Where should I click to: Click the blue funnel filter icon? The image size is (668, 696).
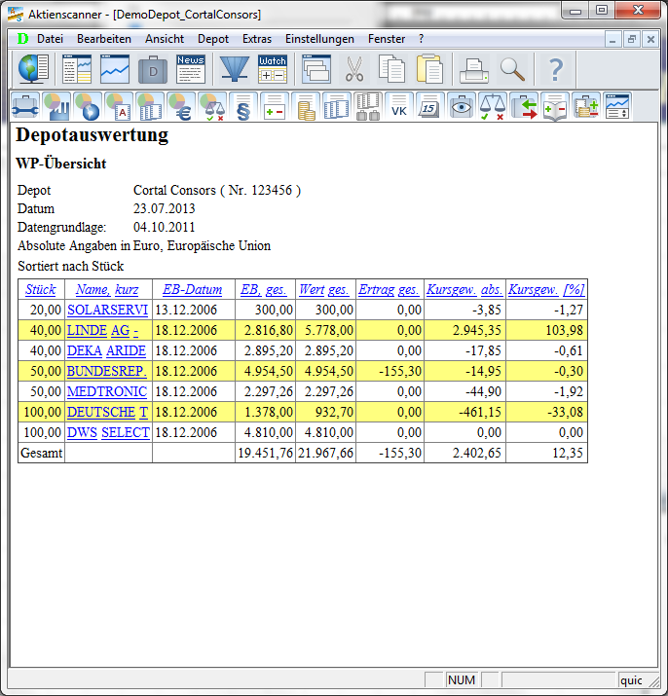click(234, 69)
